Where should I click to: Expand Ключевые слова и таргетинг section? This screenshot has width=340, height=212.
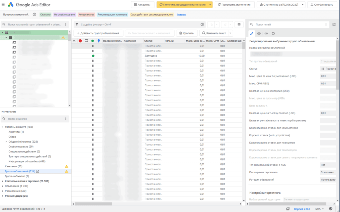click(x=2, y=181)
